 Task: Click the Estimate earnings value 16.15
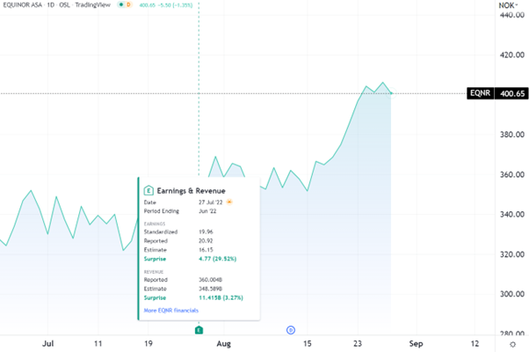(206, 250)
